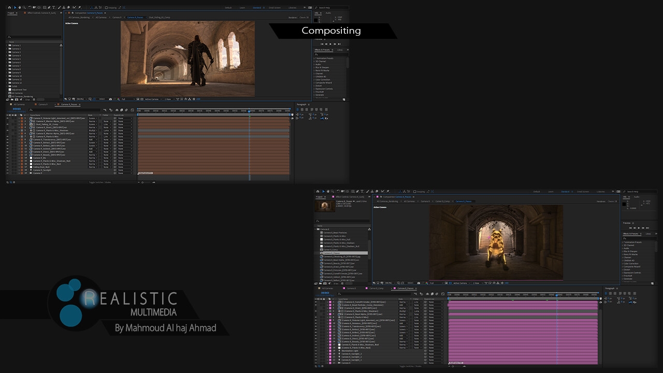Viewport: 663px width, 373px height.
Task: Select the Home icon in the upper After Effects toolbar
Action: point(9,8)
